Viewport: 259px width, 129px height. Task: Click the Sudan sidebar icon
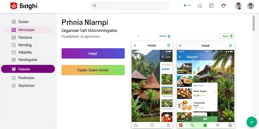click(14, 22)
